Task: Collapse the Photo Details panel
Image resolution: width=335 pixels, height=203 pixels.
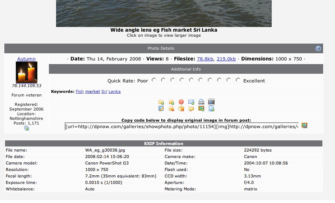Action: coord(318,49)
